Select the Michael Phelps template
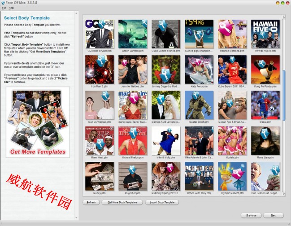 133,141
